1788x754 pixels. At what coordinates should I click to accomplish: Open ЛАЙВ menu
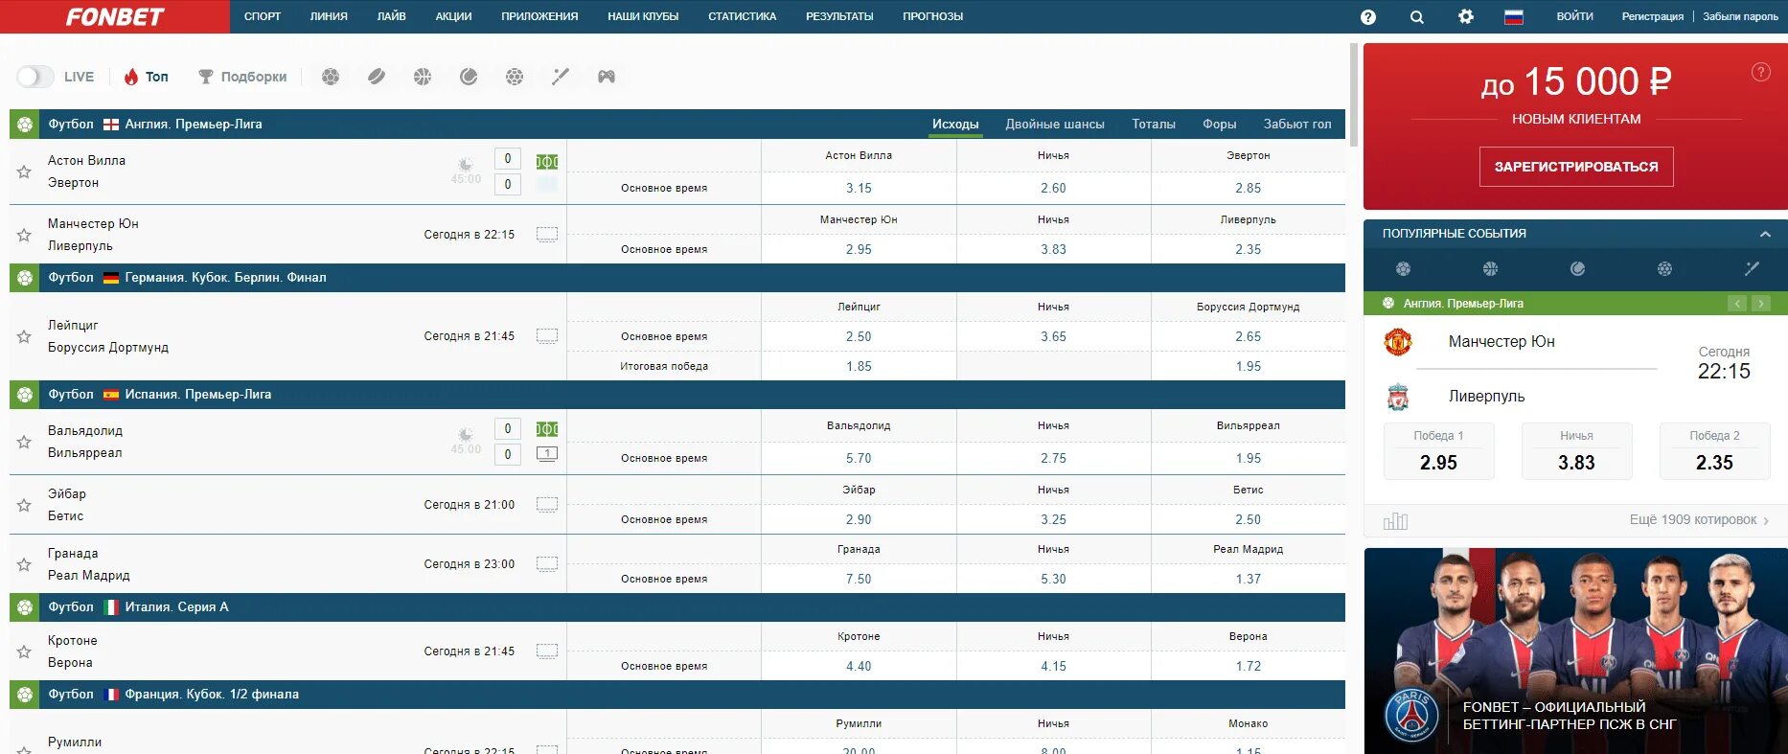click(x=391, y=16)
